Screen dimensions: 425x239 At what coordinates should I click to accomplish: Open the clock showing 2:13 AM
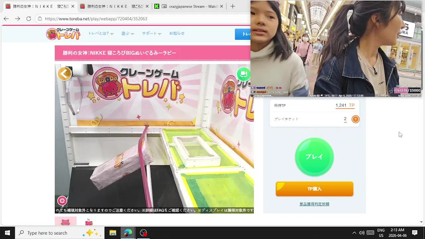click(x=397, y=233)
